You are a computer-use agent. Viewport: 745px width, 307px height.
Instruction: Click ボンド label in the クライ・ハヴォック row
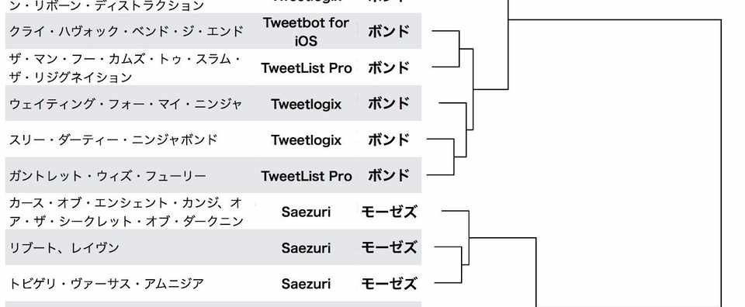[389, 32]
